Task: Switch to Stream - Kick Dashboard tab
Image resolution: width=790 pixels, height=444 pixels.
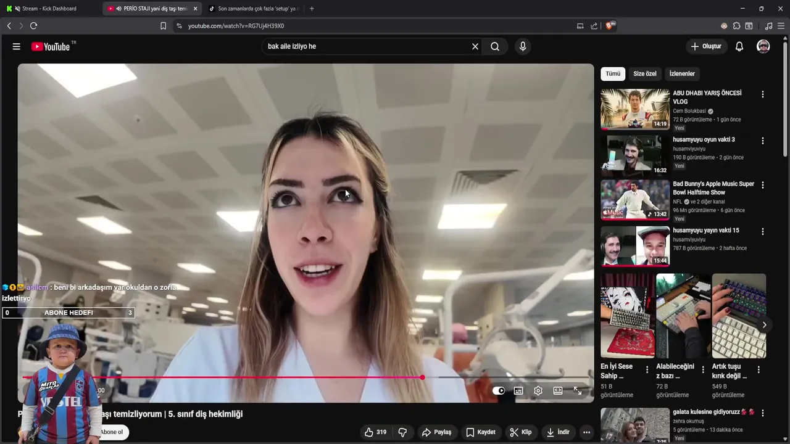Action: [x=49, y=9]
